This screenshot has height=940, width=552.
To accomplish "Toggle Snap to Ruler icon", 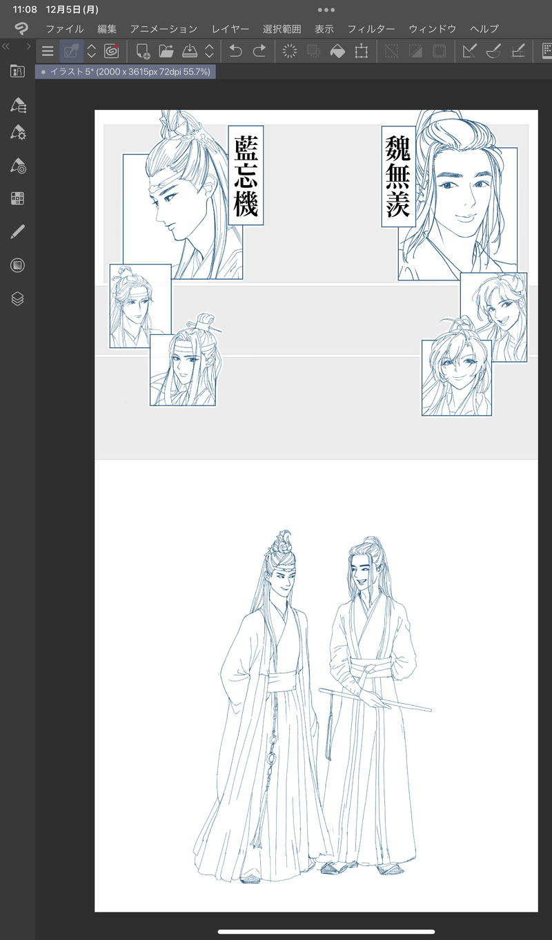I will point(470,51).
